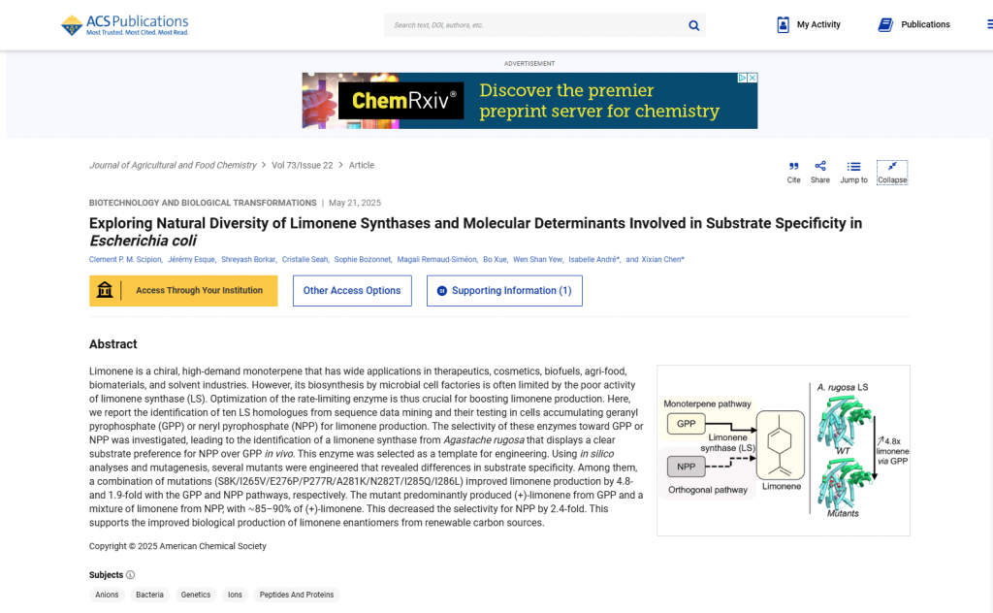
Task: Click the Subjects info icon
Action: click(131, 575)
